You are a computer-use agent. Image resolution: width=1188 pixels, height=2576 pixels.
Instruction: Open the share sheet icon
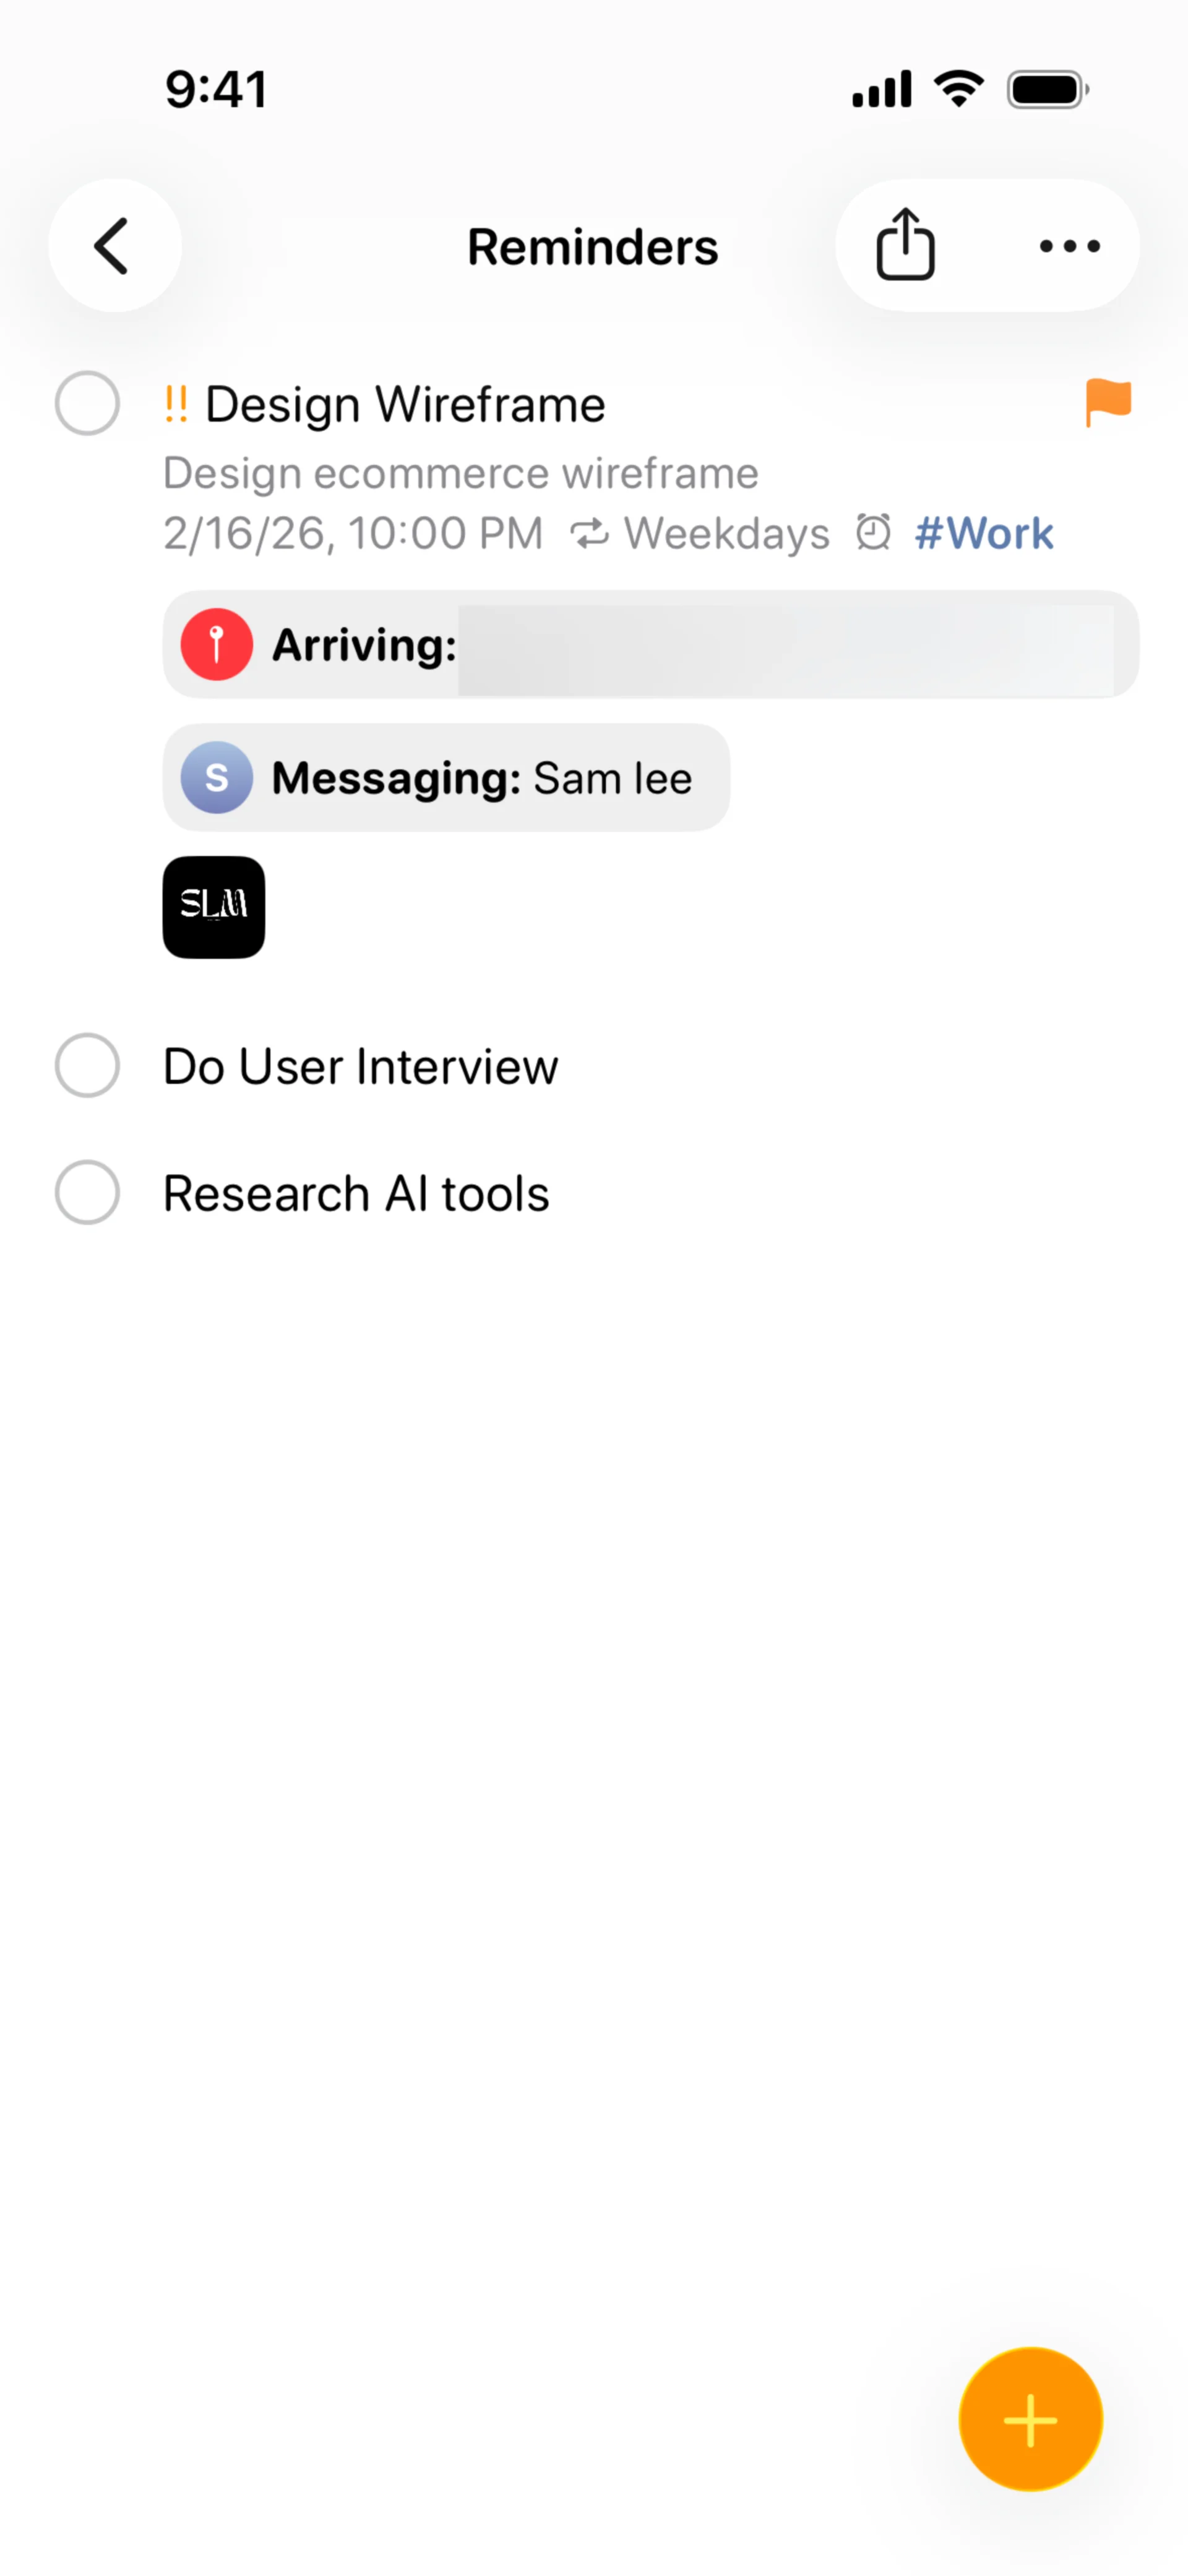(905, 245)
